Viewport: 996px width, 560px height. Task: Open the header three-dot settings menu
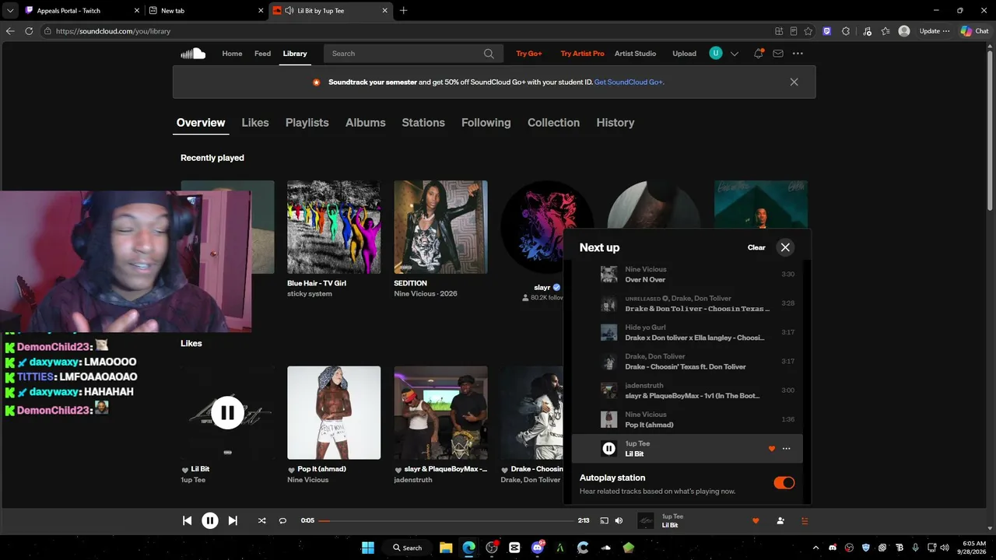pos(798,54)
